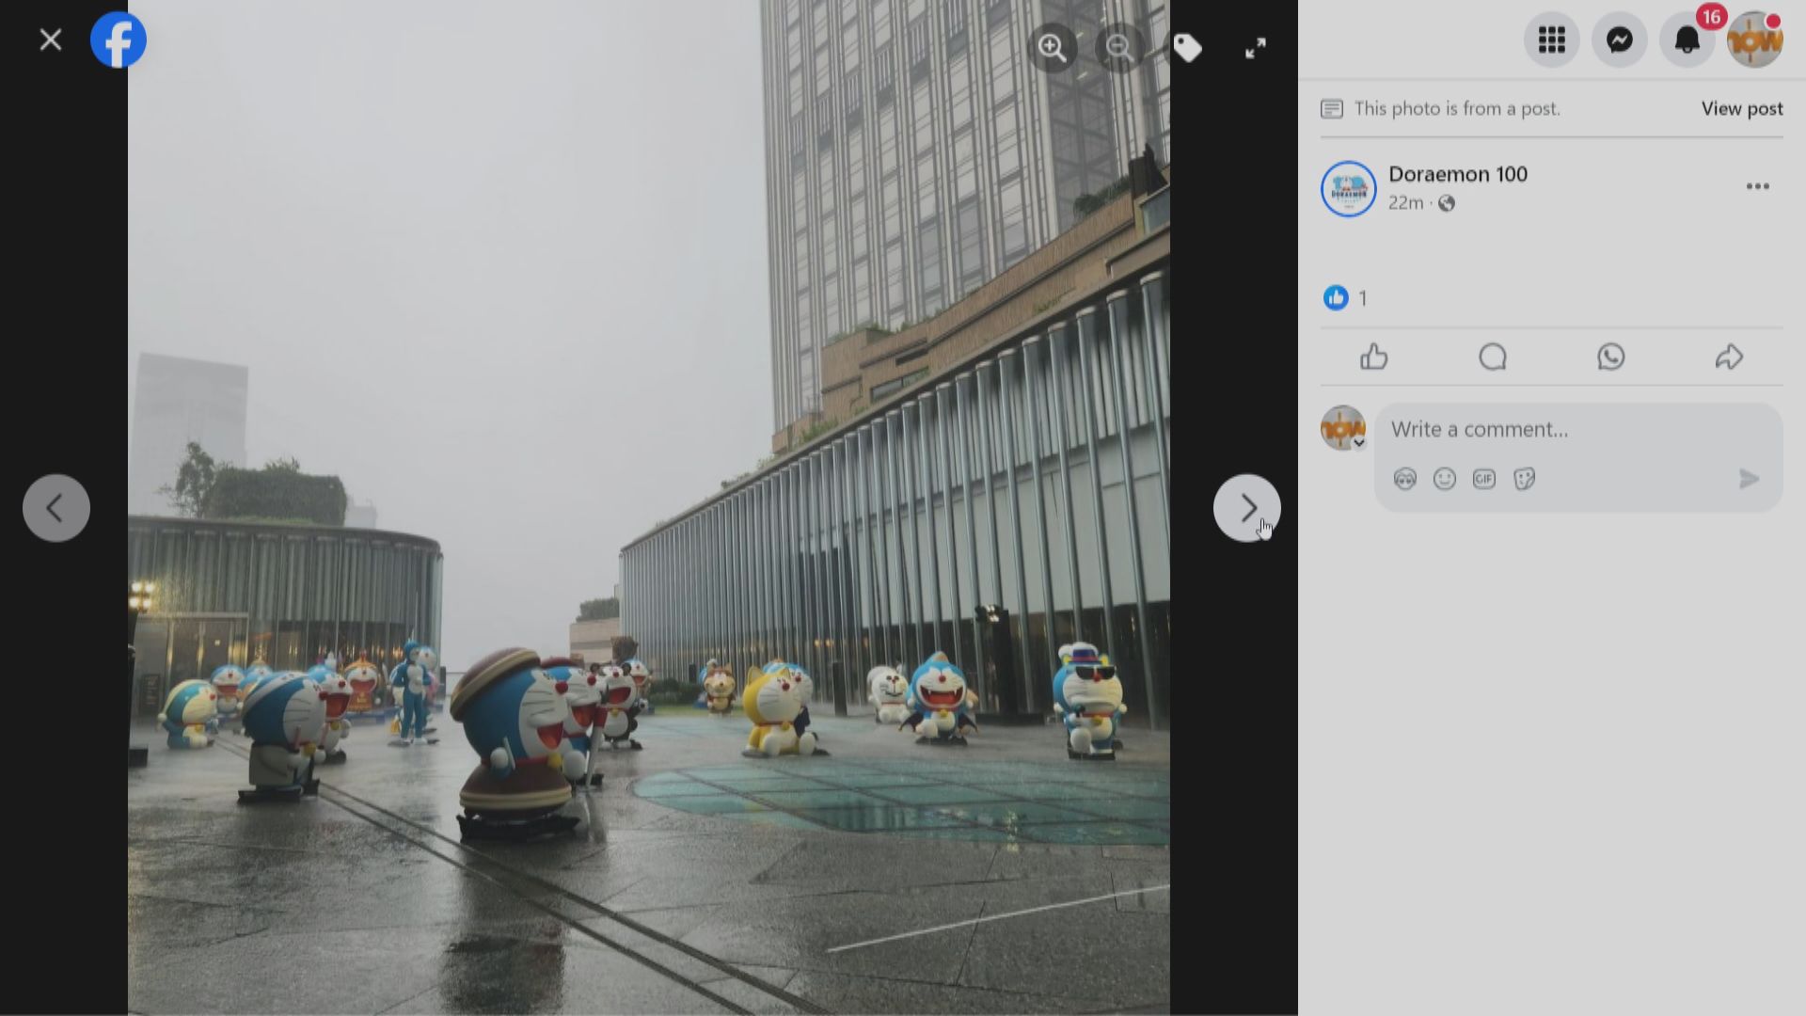This screenshot has height=1016, width=1806.
Task: Click the comment bubble icon
Action: point(1493,357)
